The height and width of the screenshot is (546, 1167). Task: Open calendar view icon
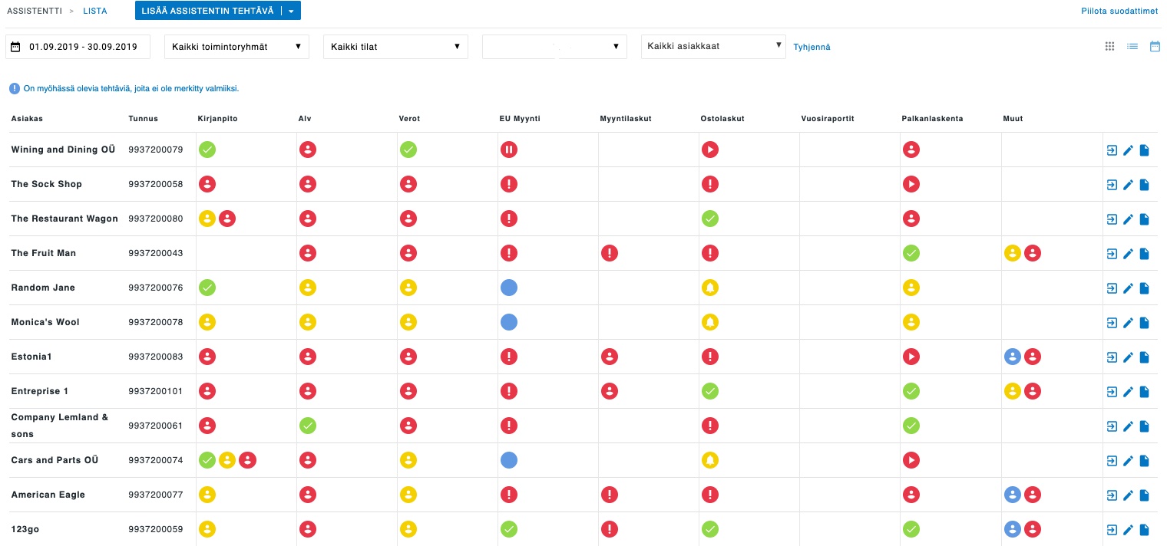1154,46
